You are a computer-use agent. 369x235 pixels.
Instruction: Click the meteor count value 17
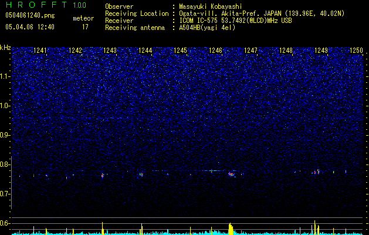[x=85, y=27]
